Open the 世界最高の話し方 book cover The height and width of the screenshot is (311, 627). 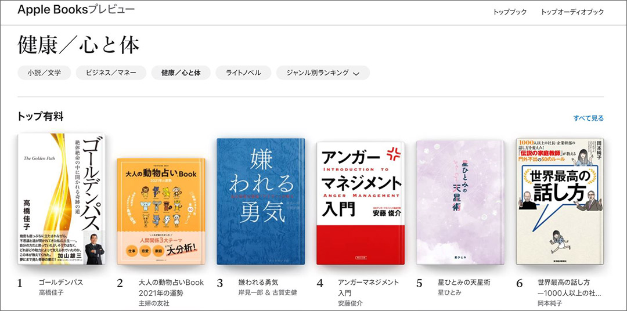[560, 201]
